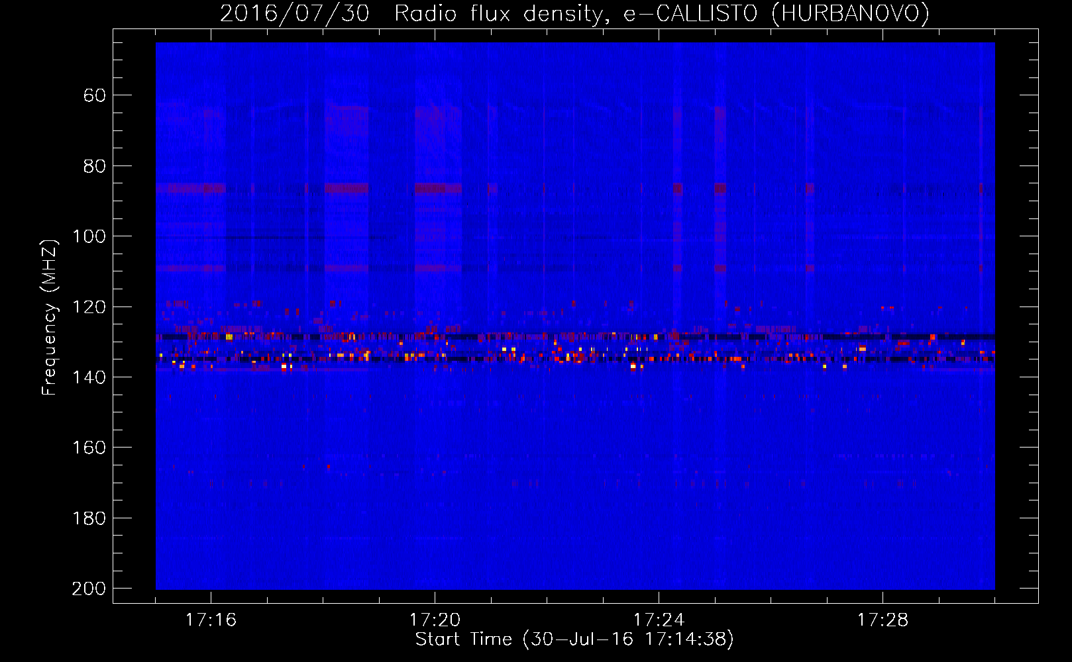The image size is (1072, 662).
Task: Select the 160 frequency tick label
Action: 89,448
